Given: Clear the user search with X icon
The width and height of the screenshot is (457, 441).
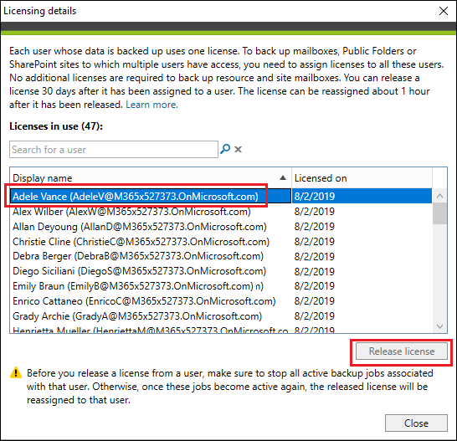Looking at the screenshot, I should pyautogui.click(x=238, y=150).
